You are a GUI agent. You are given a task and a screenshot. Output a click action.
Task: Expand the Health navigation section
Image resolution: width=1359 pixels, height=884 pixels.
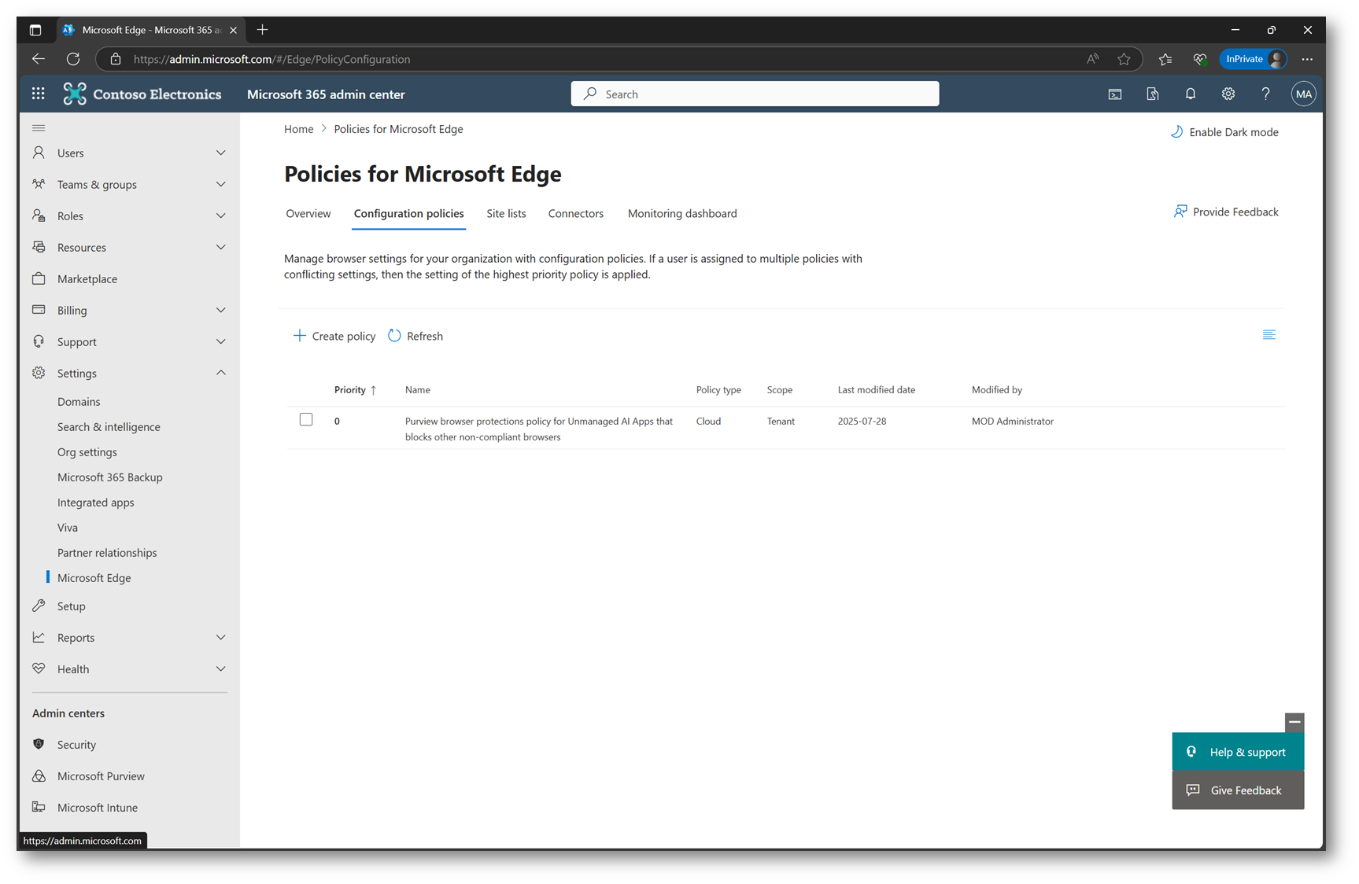[x=220, y=669]
